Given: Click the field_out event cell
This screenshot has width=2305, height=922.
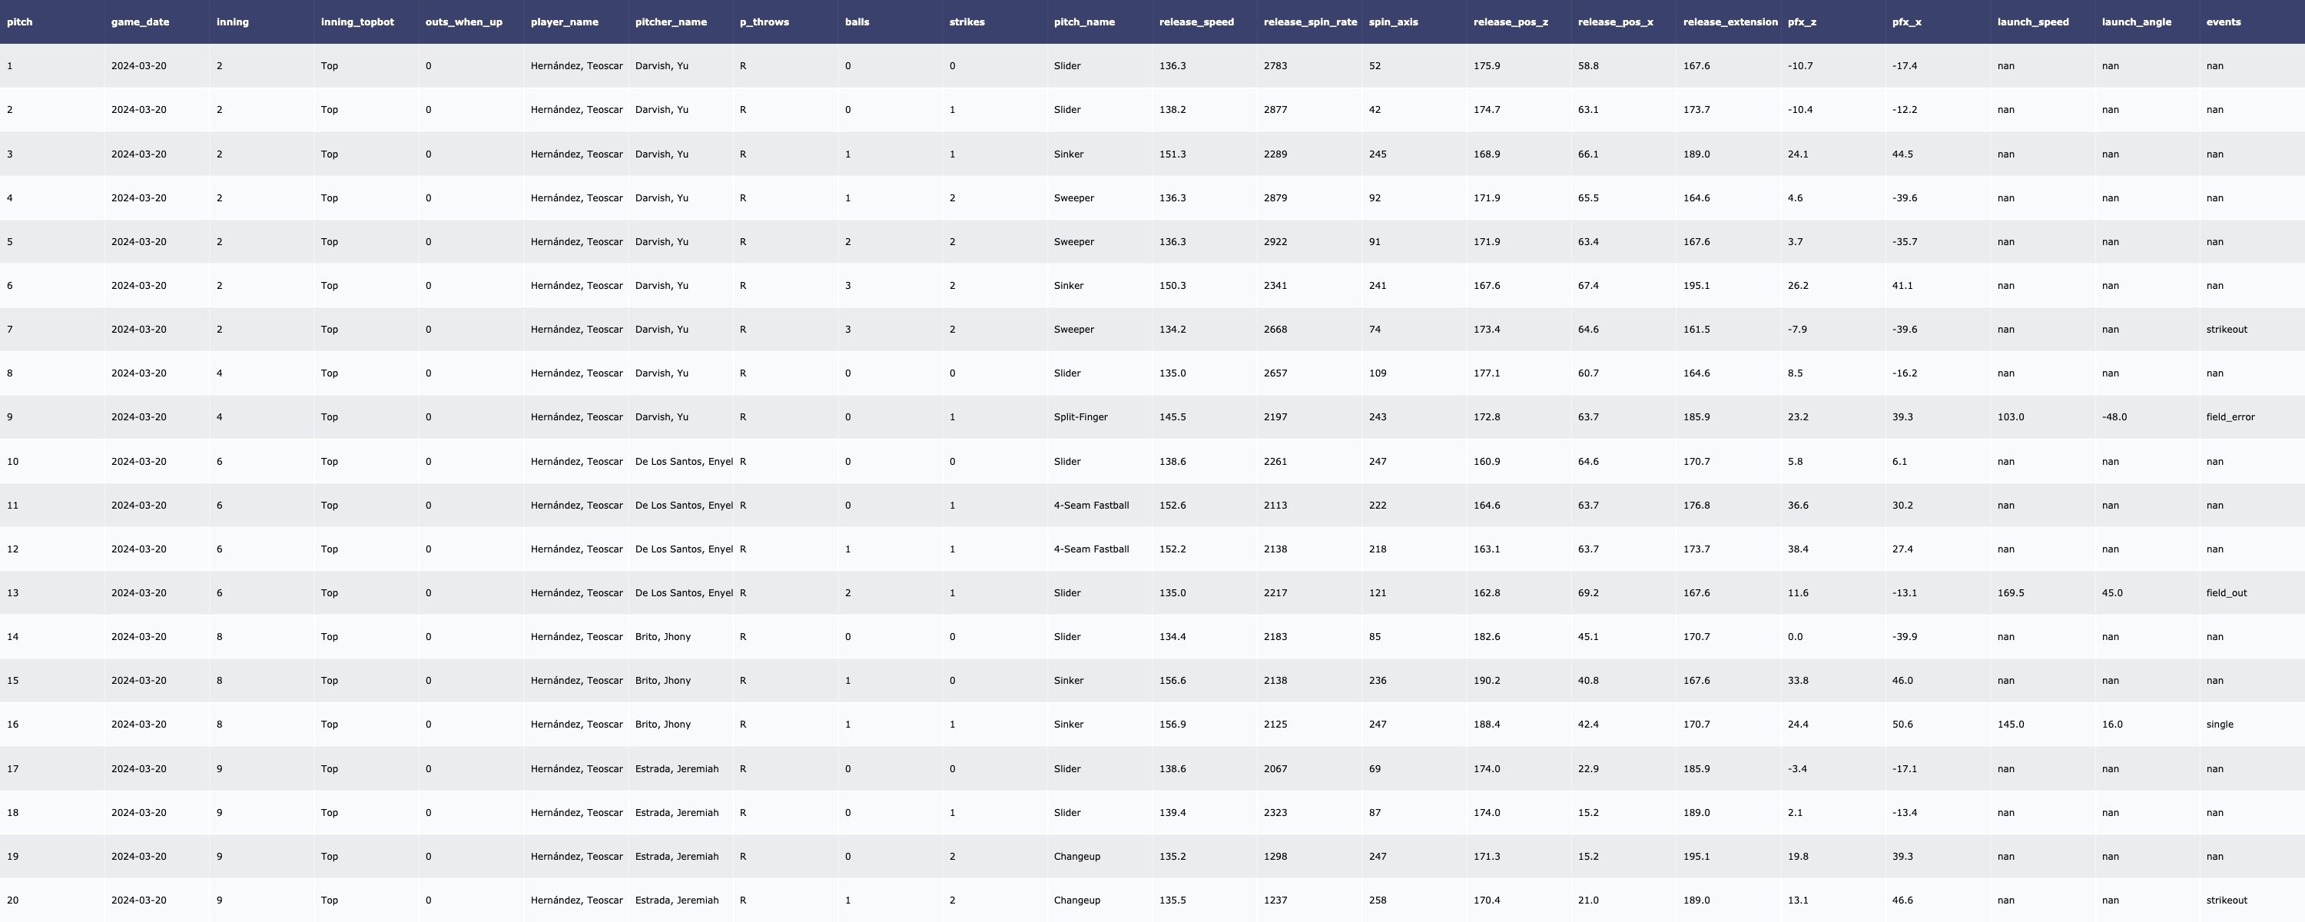Looking at the screenshot, I should (x=2227, y=592).
